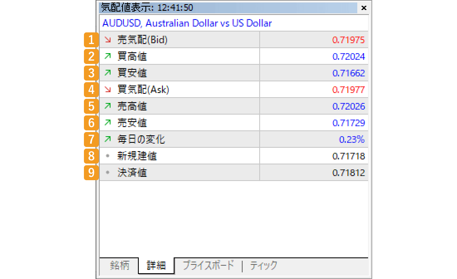
Task: Close the 気配値表示 quote window
Action: point(364,8)
